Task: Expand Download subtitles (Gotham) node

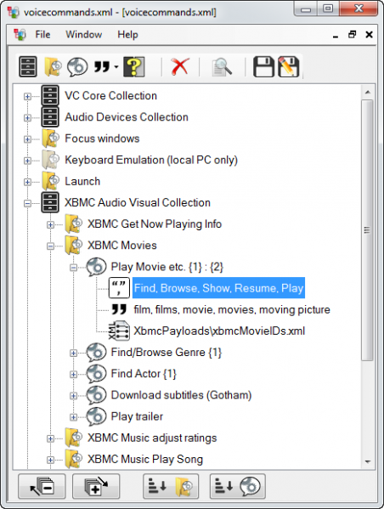Action: coord(74,396)
